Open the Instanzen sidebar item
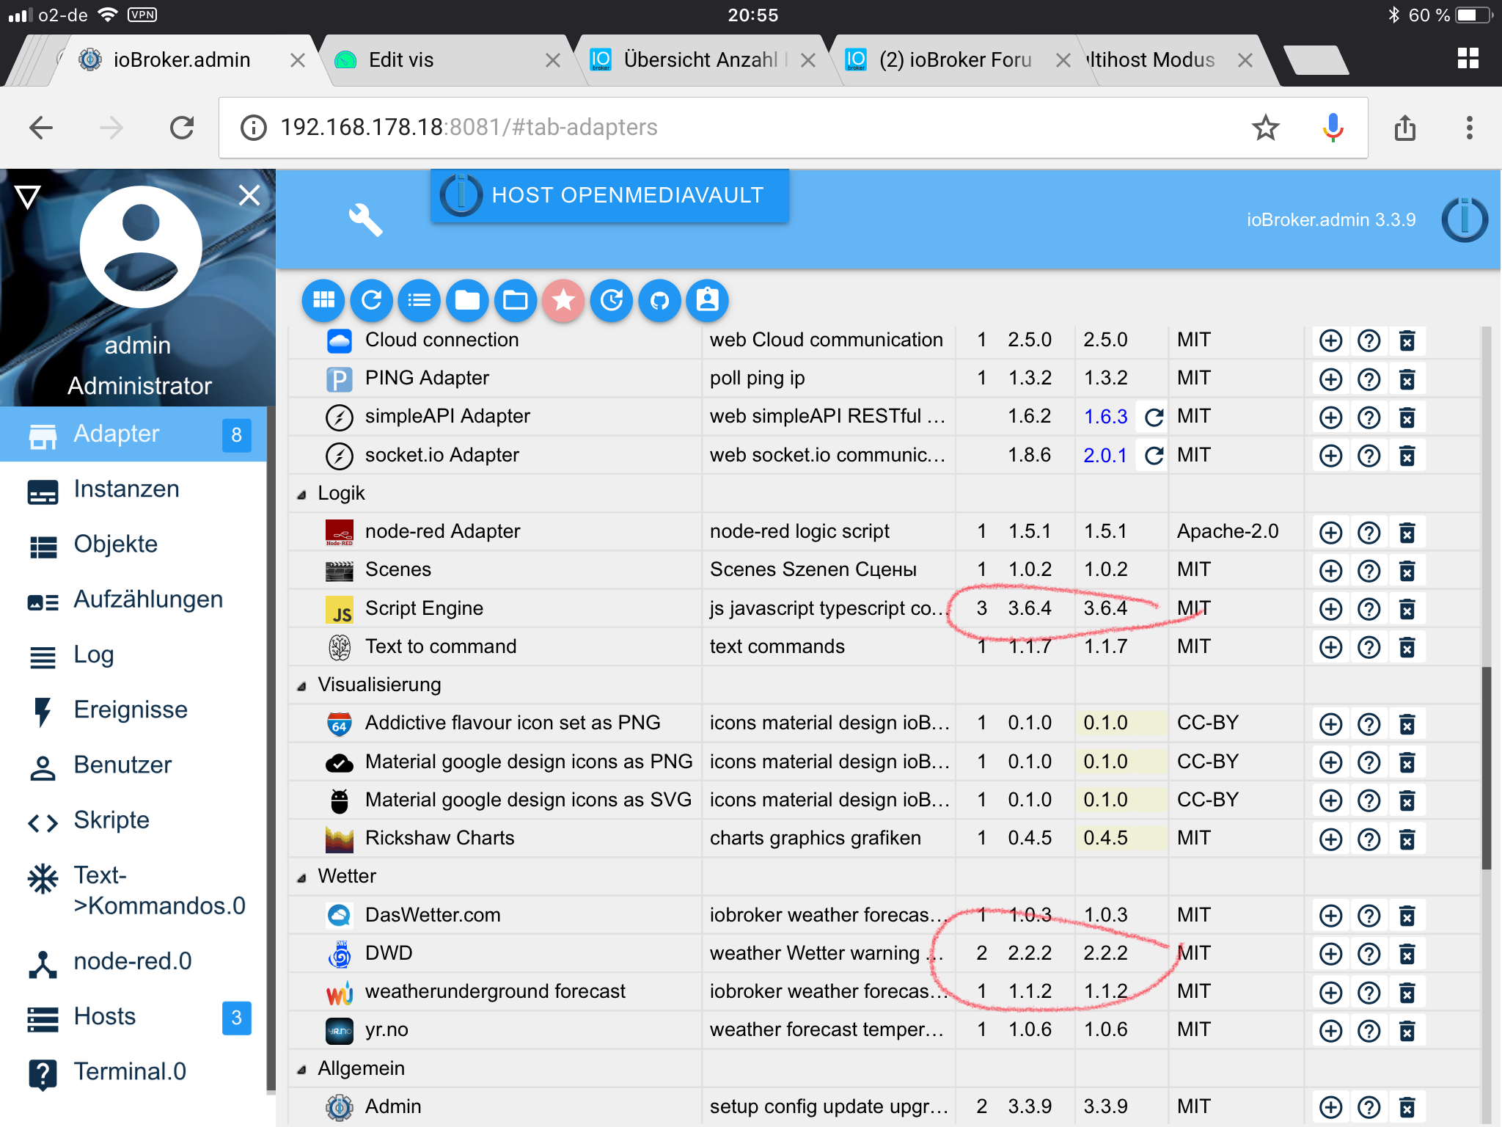 [126, 489]
